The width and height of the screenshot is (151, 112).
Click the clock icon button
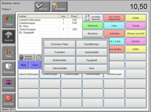pos(38,58)
